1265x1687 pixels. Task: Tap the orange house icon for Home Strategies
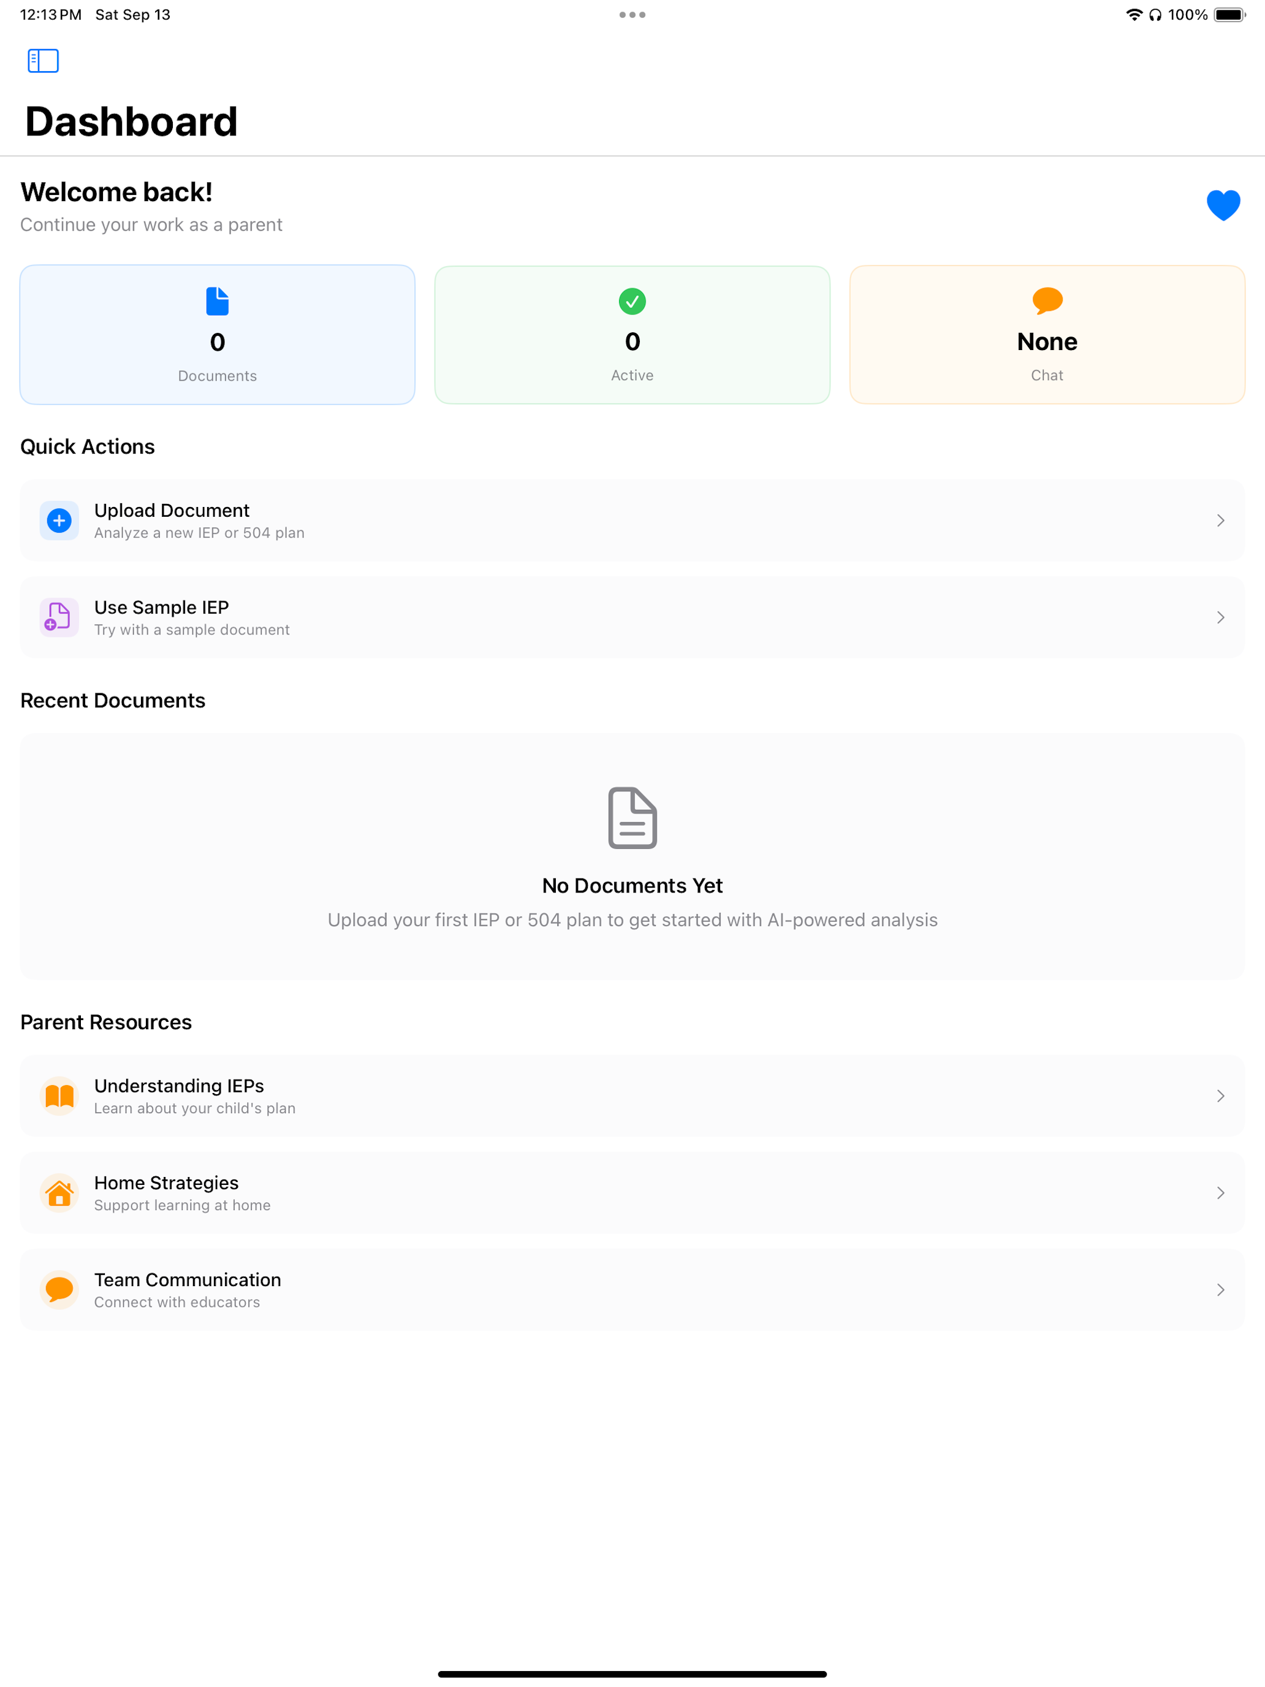point(59,1193)
